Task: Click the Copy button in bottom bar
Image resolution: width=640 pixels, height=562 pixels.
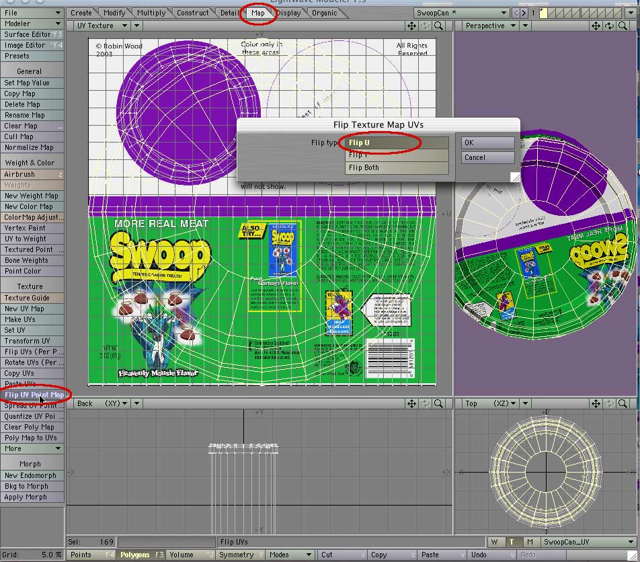Action: tap(392, 555)
